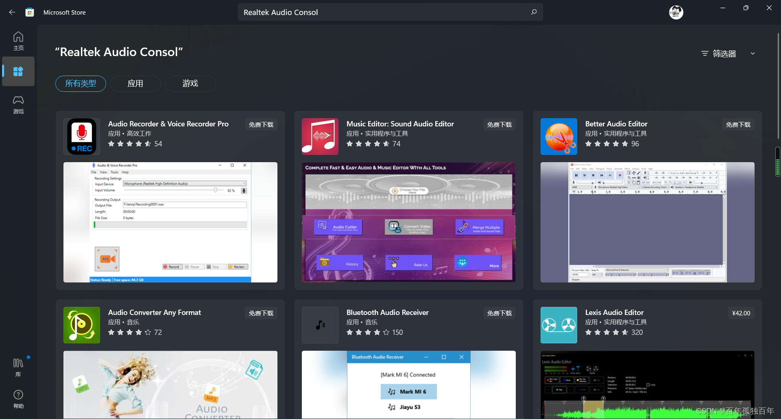Click 免费下载 for Audio Recorder & Voice Recorder Pro
781x419 pixels.
click(x=261, y=125)
